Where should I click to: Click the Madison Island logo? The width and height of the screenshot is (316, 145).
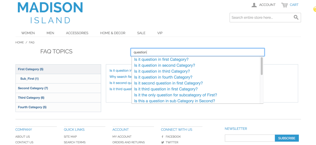pyautogui.click(x=50, y=13)
